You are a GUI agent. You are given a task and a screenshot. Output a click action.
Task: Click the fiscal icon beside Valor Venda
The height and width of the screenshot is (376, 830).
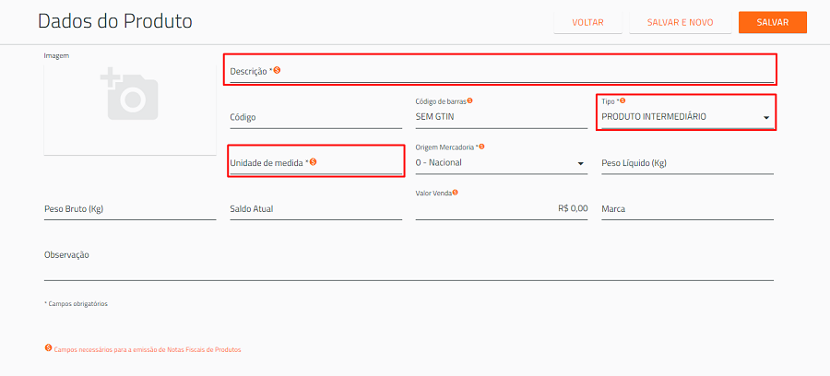point(456,193)
